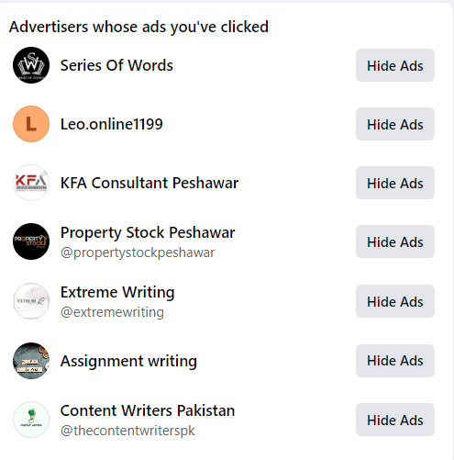The width and height of the screenshot is (454, 460).
Task: Hide ads from Series Of Words
Action: point(395,65)
